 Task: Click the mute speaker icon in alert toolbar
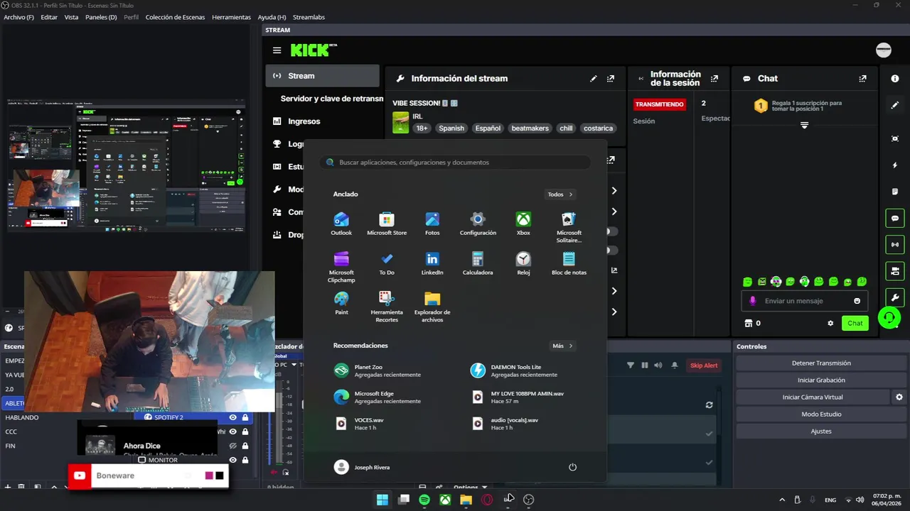(x=658, y=366)
